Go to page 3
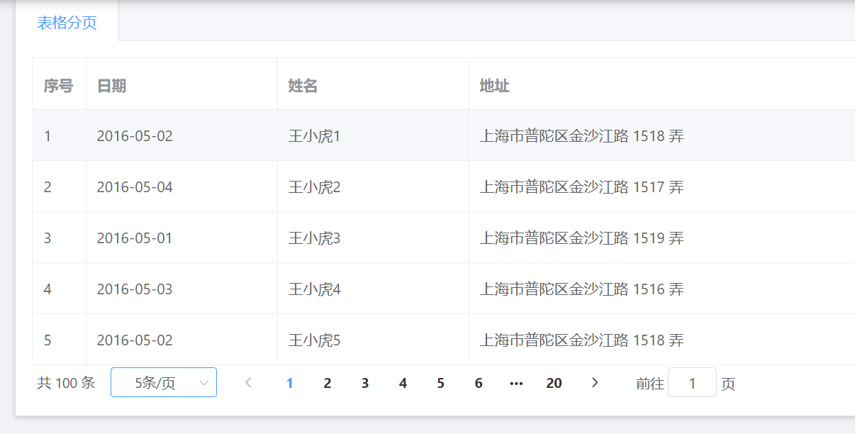 [365, 383]
